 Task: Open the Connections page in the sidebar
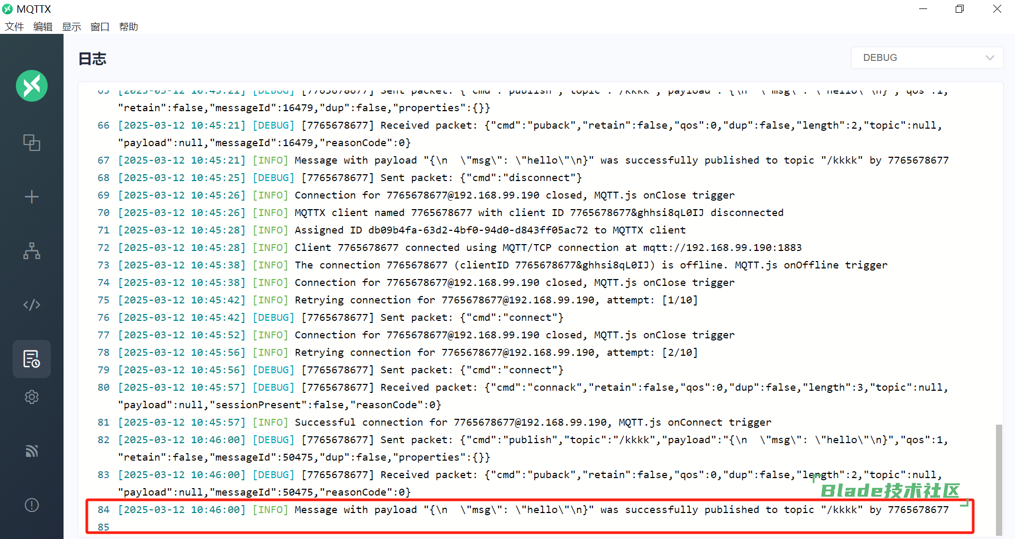(x=32, y=142)
